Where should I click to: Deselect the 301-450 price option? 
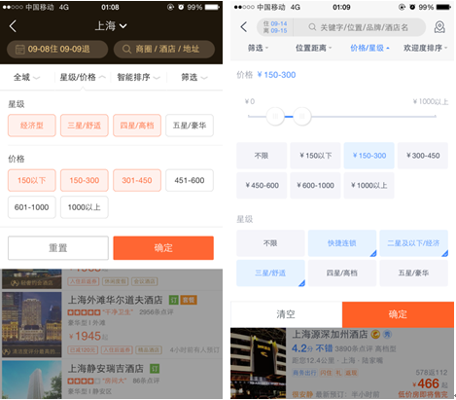click(x=137, y=180)
